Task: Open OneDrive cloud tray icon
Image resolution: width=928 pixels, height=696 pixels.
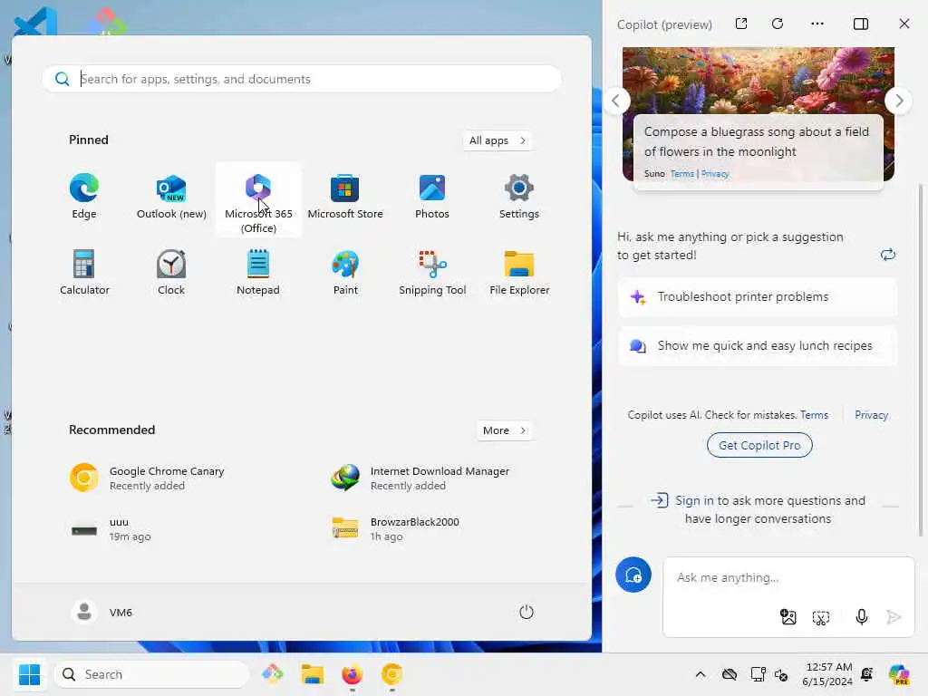Action: tap(730, 674)
